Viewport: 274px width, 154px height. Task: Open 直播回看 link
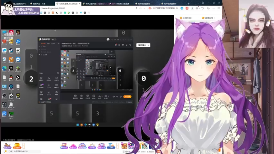click(208, 18)
